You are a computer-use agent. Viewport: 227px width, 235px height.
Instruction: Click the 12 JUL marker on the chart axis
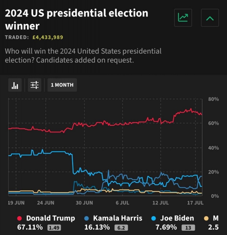point(160,203)
